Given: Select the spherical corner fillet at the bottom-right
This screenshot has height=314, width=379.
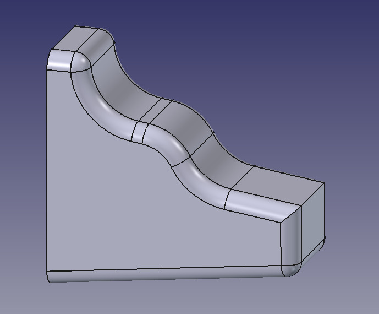Looking at the screenshot, I should click(291, 270).
